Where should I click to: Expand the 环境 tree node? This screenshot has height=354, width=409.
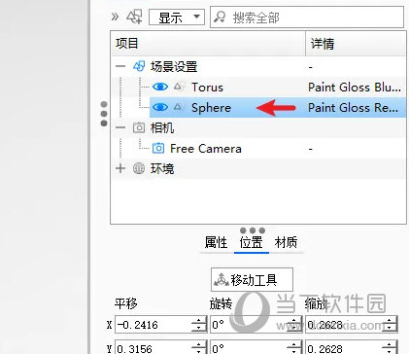120,168
